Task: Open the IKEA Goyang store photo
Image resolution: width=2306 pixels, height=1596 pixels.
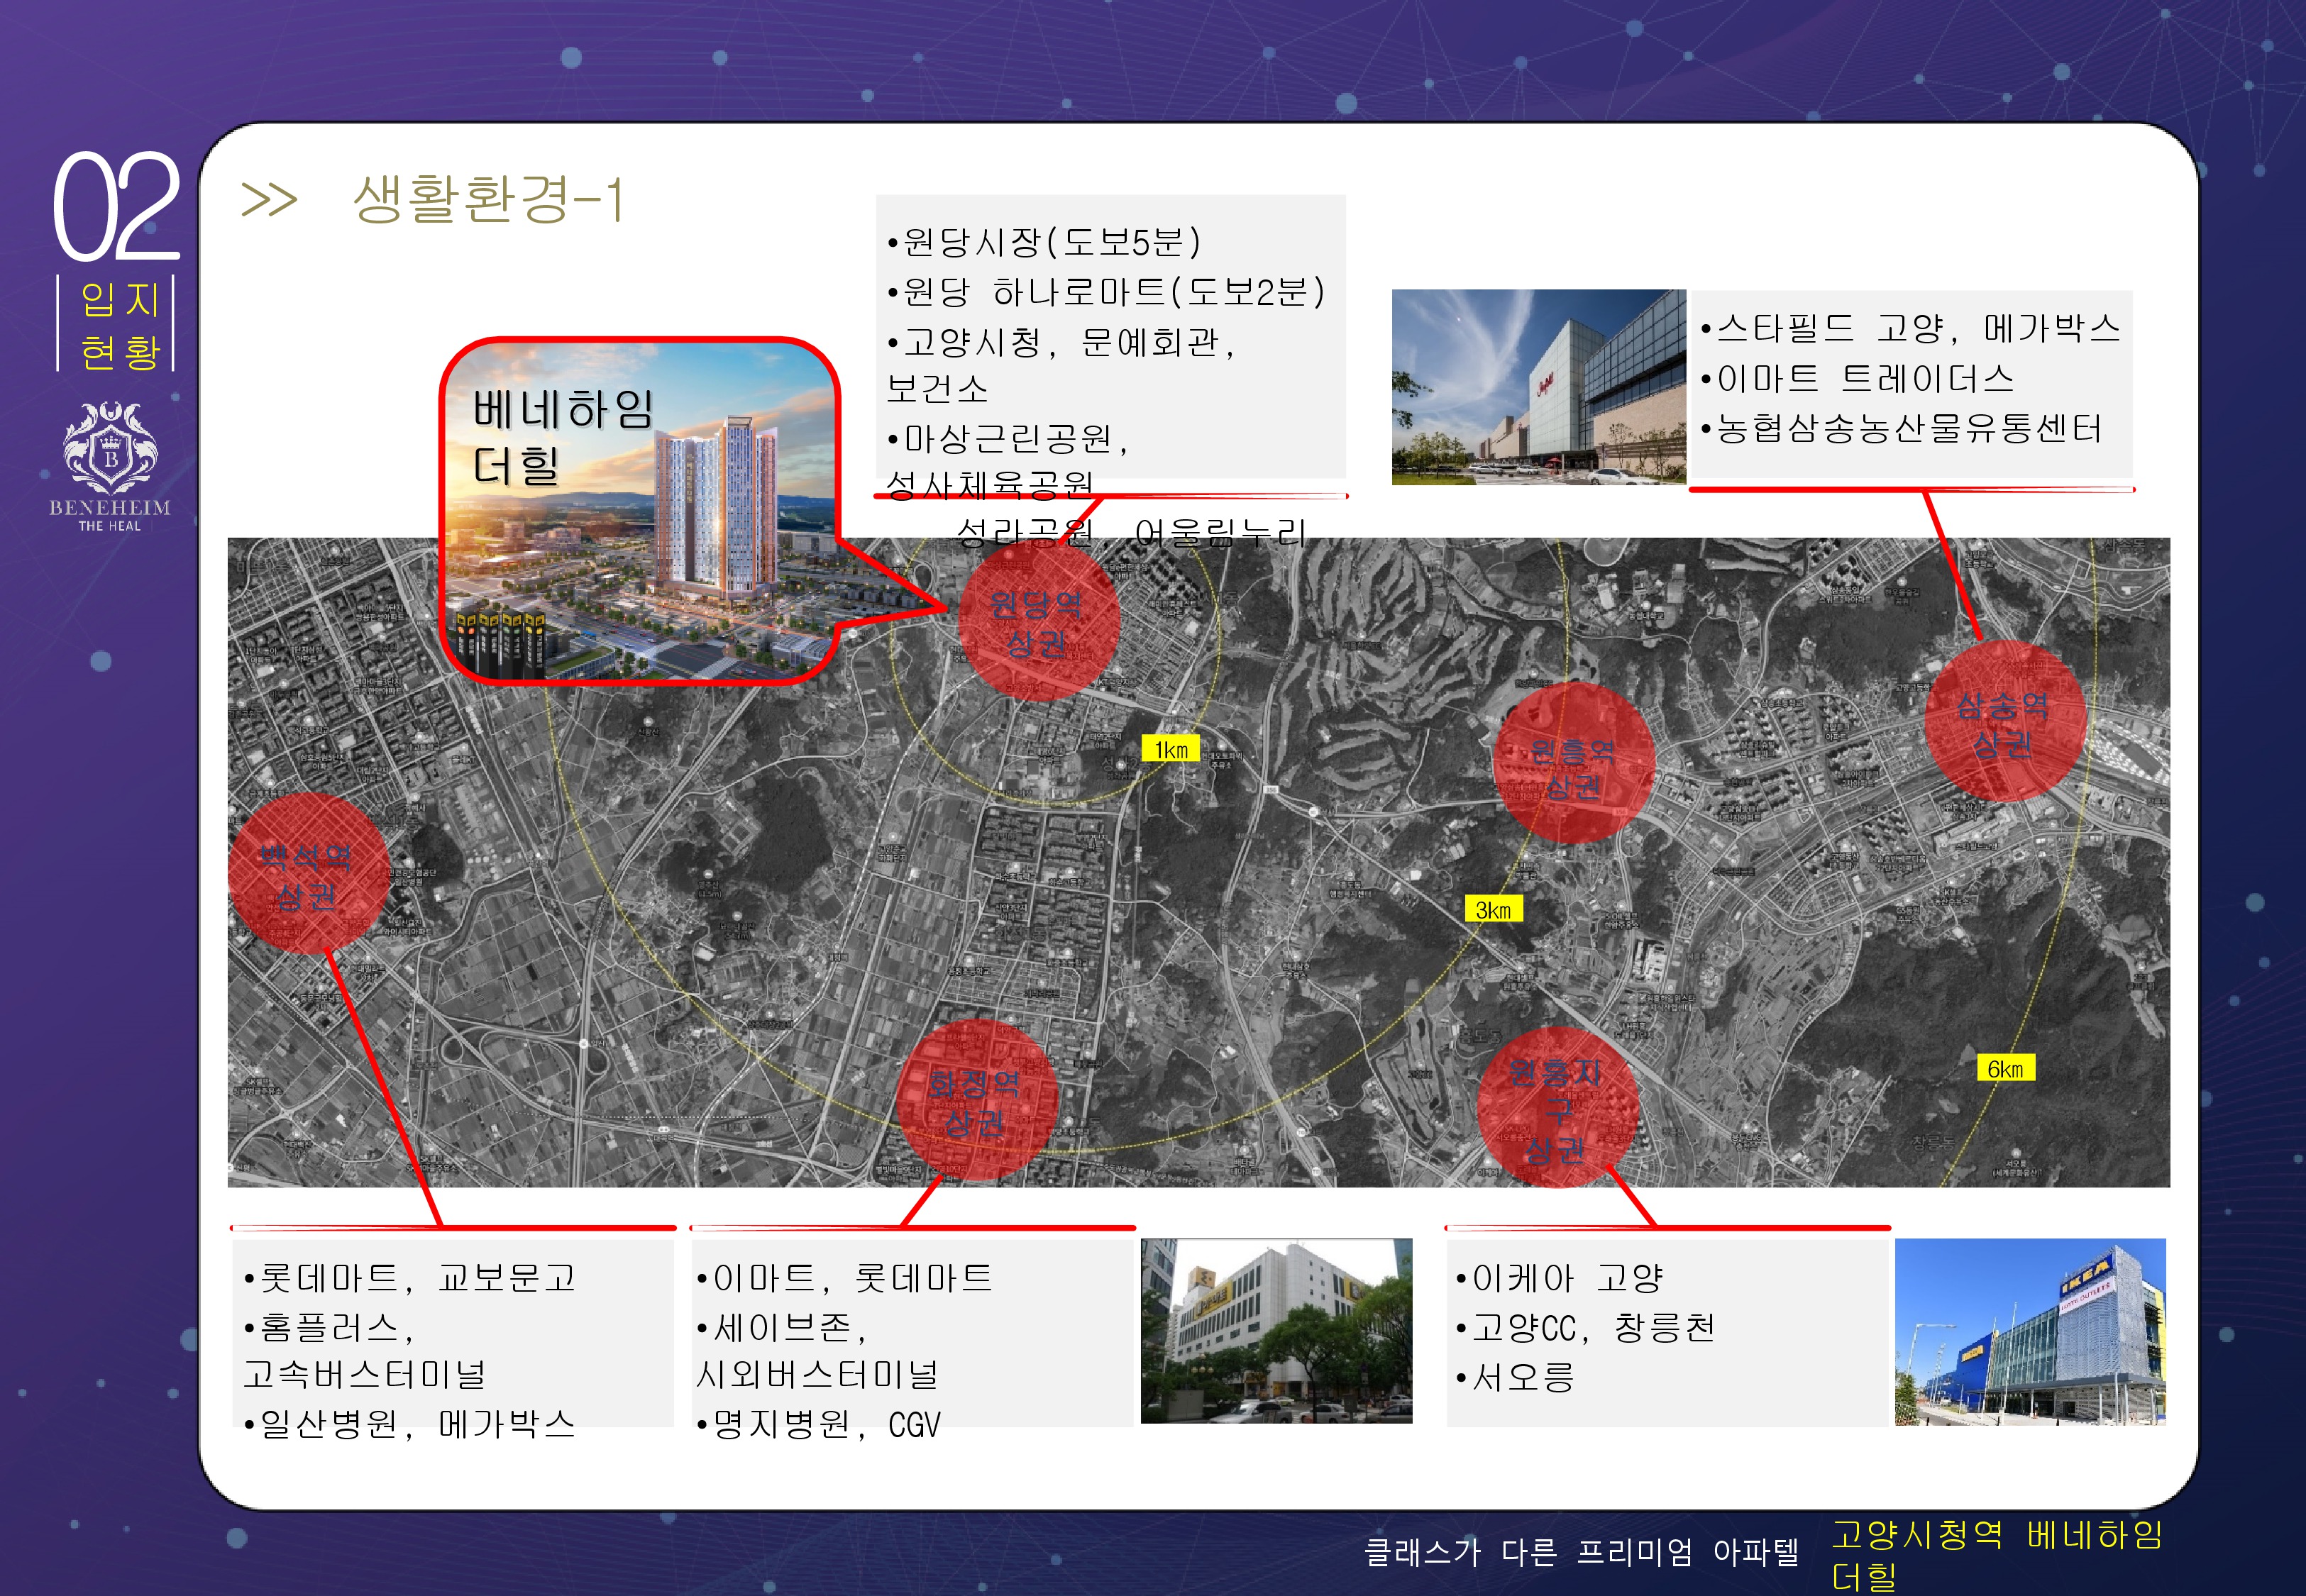Action: (2029, 1331)
